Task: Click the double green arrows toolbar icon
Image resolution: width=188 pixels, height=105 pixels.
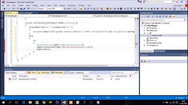Action: 148,9
